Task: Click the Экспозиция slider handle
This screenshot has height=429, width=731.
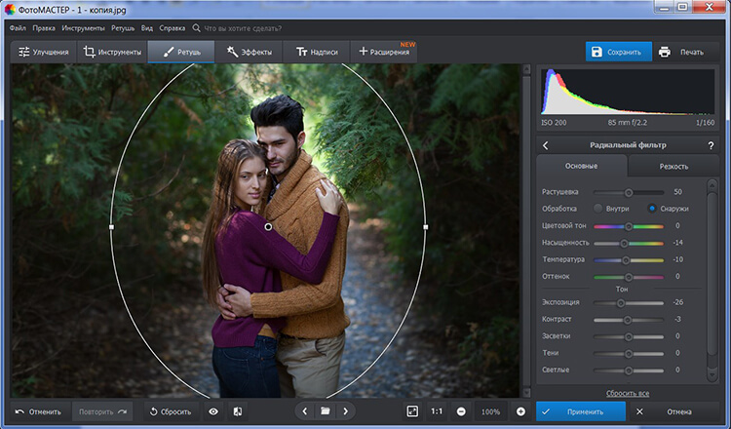Action: coord(620,303)
